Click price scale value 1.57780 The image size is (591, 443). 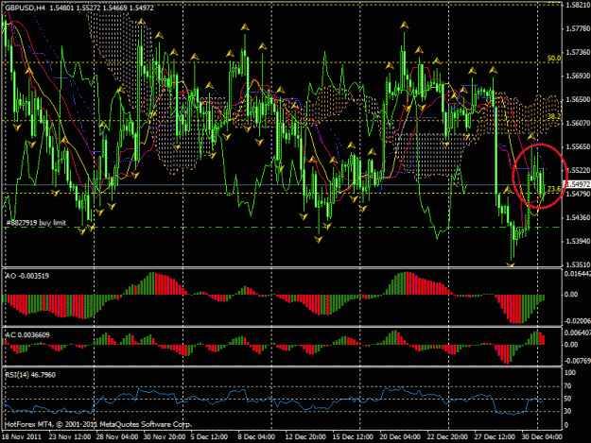(x=578, y=28)
